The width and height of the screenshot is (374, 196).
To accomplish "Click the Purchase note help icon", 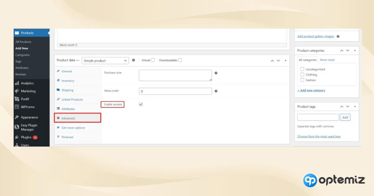I will (216, 73).
